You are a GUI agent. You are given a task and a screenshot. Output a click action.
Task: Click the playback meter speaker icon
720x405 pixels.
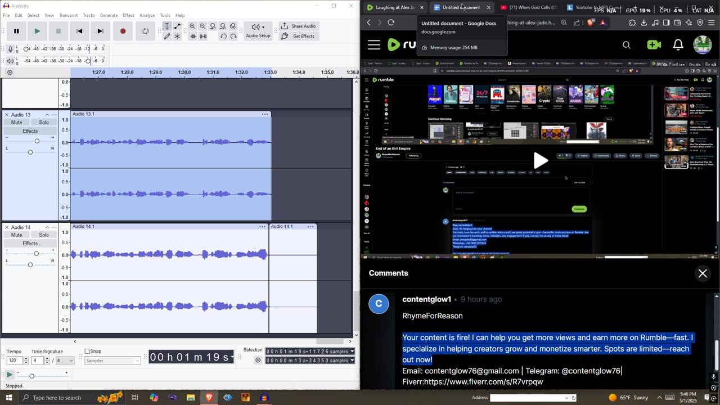coord(10,61)
